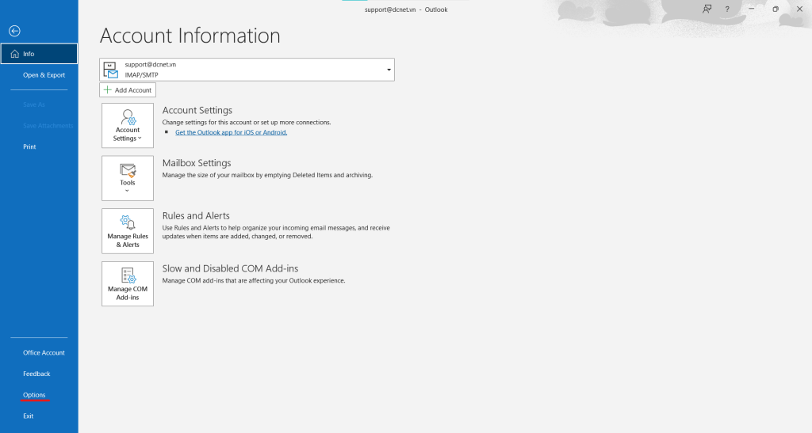Expand the account selector dropdown arrow

[389, 70]
